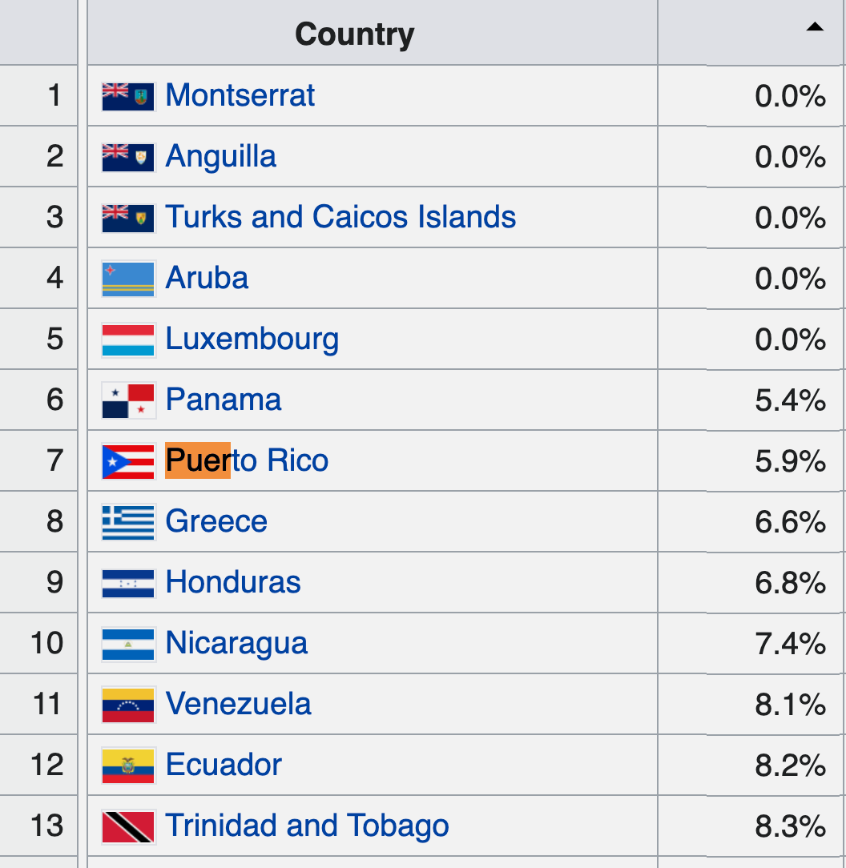The image size is (846, 868).
Task: Click the Luxembourg flag icon
Action: (128, 340)
